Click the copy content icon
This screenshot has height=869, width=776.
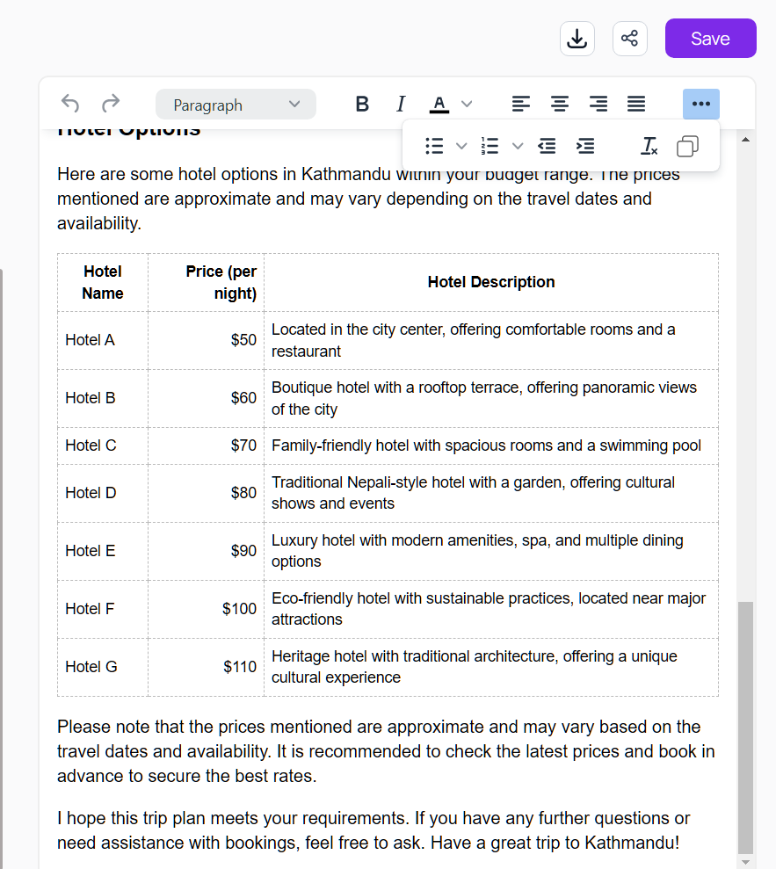(687, 146)
